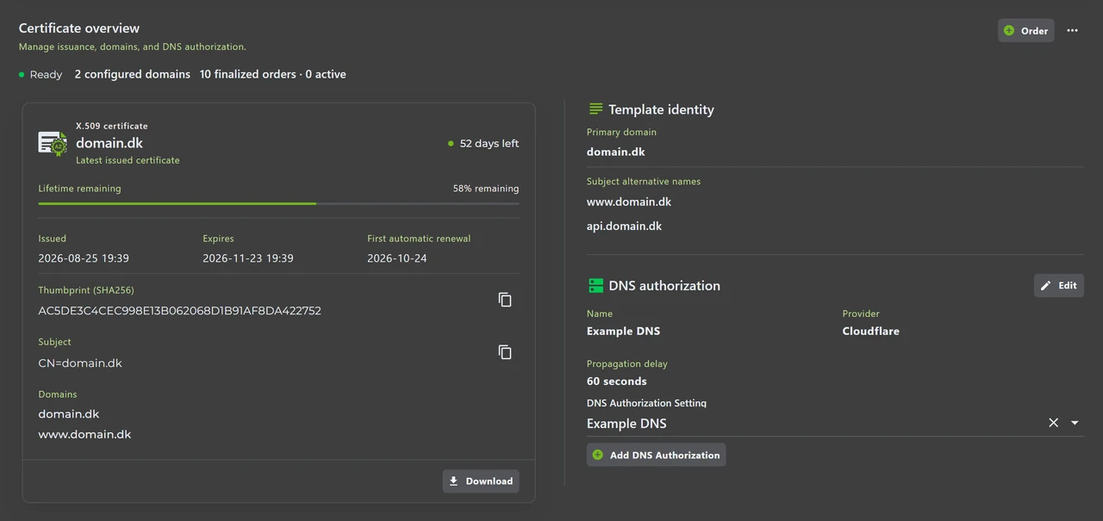This screenshot has height=521, width=1103.
Task: Select first automatic renewal date 2026-10-24
Action: (397, 258)
